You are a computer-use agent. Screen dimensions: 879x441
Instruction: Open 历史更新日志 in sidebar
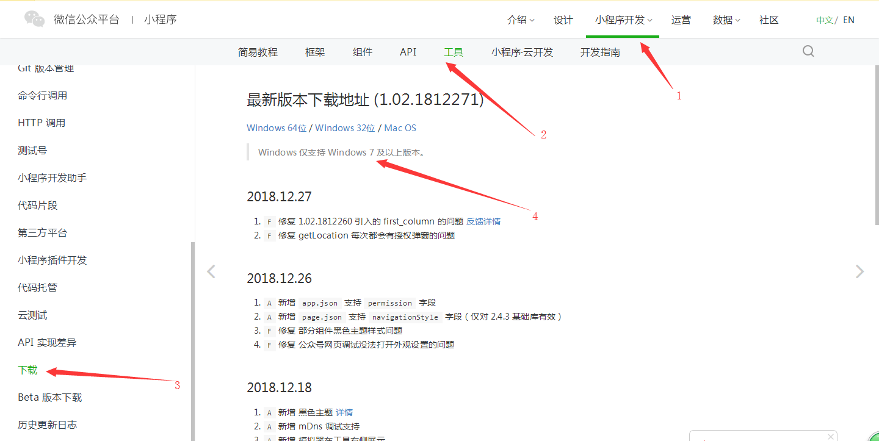coord(48,425)
